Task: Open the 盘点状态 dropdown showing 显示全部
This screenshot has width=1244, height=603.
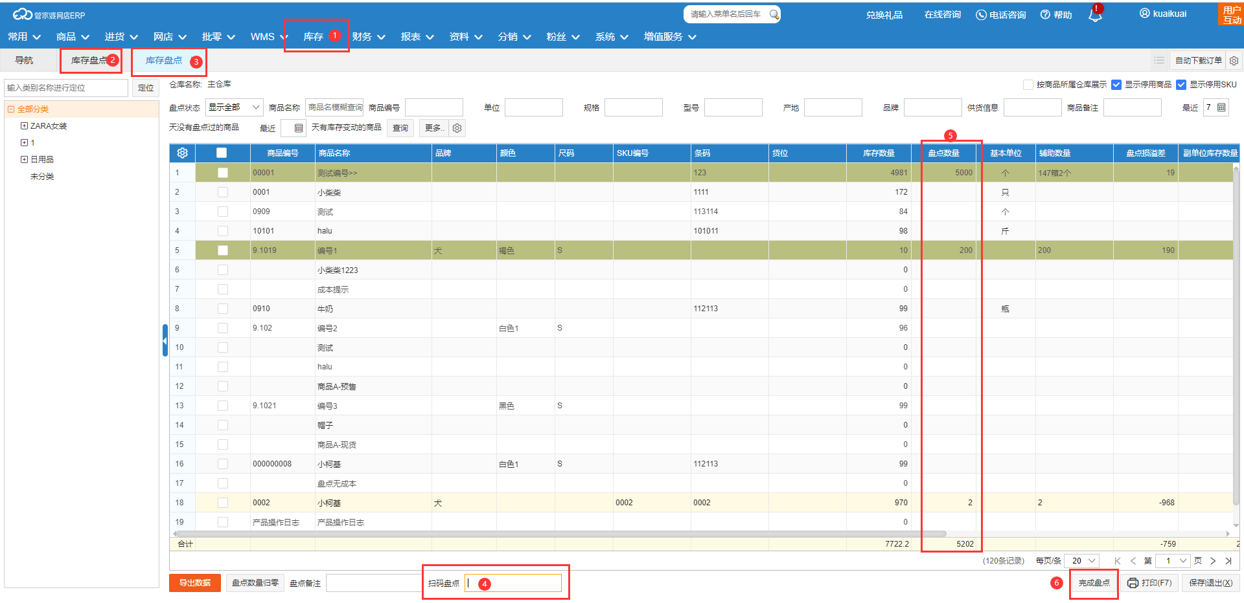Action: [x=234, y=107]
